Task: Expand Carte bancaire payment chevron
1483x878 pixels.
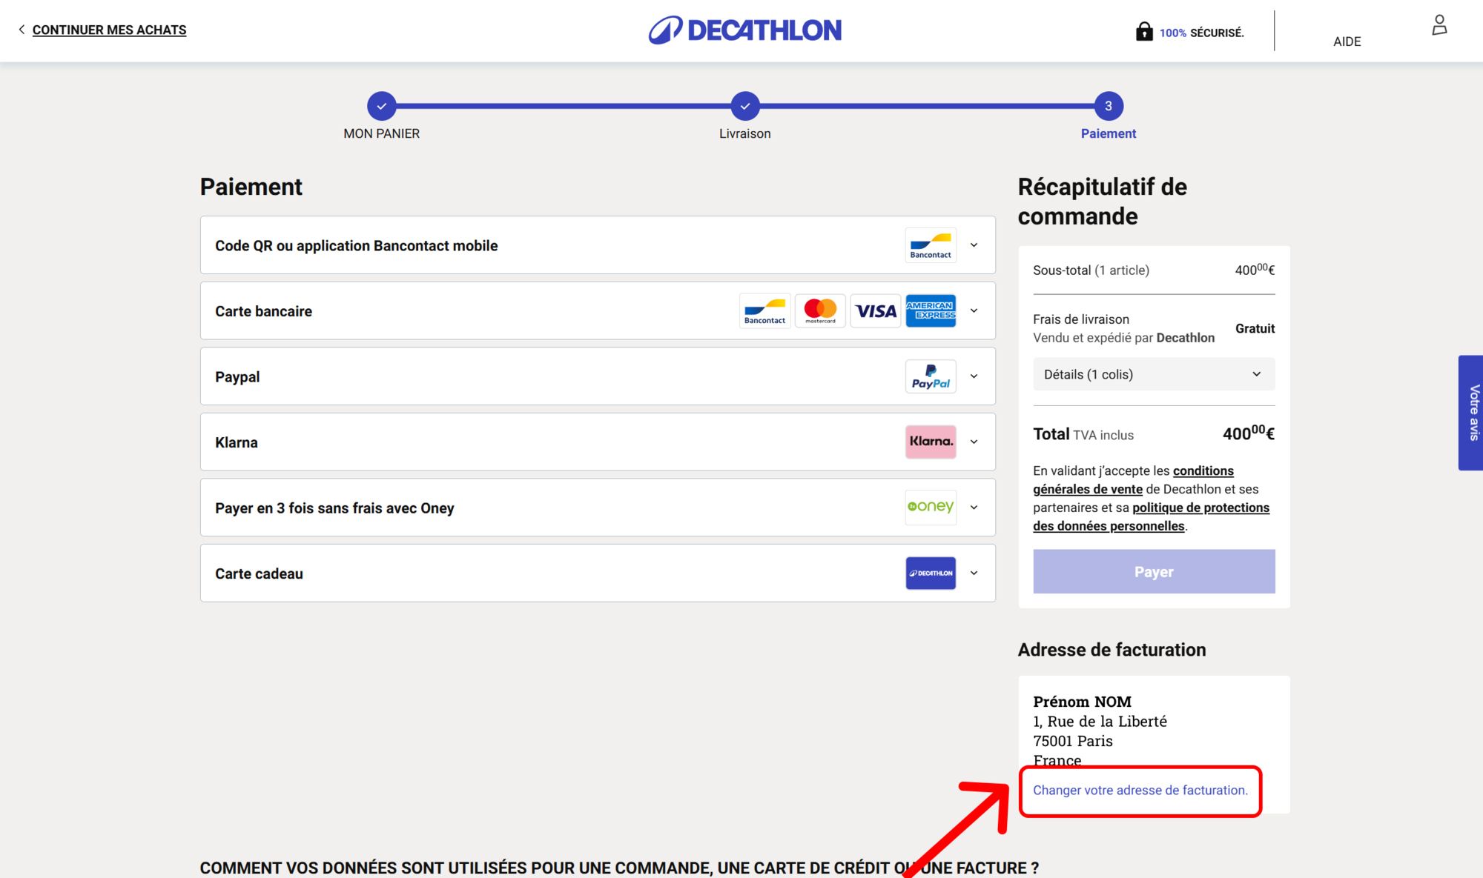Action: (x=974, y=311)
